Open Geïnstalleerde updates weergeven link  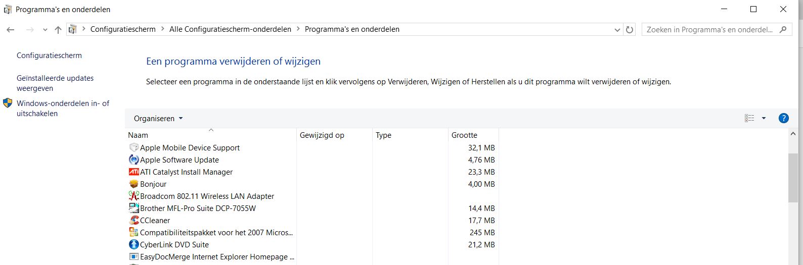55,83
